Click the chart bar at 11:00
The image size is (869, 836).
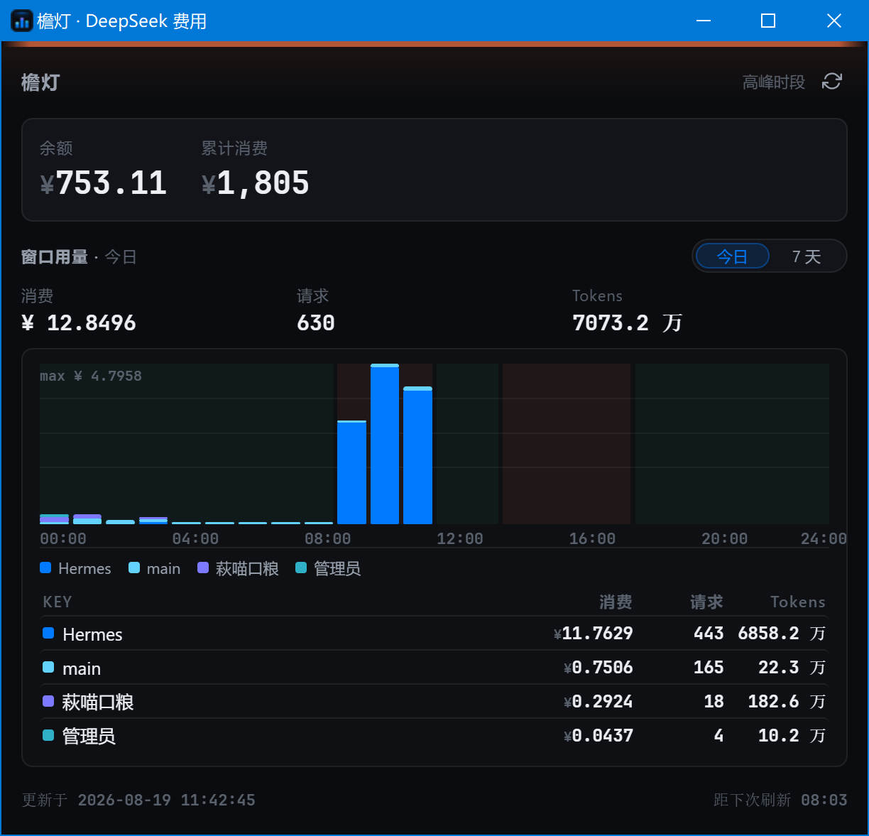click(x=417, y=455)
